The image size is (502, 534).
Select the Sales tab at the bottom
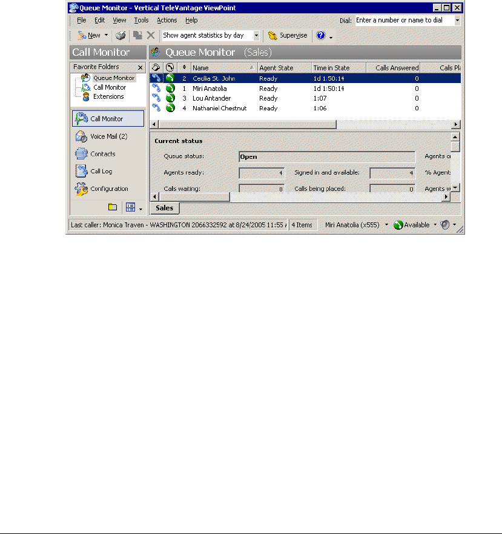coord(164,208)
